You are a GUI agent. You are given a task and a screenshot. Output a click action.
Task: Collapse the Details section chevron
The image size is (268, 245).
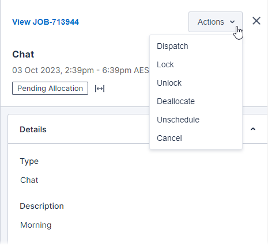click(x=253, y=129)
